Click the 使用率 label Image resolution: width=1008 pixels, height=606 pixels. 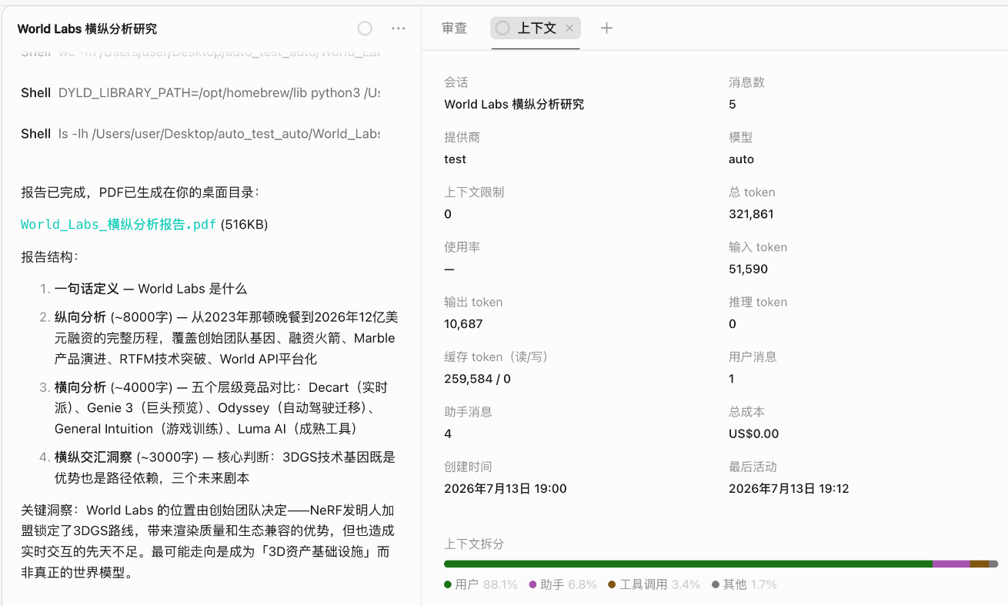coord(462,247)
